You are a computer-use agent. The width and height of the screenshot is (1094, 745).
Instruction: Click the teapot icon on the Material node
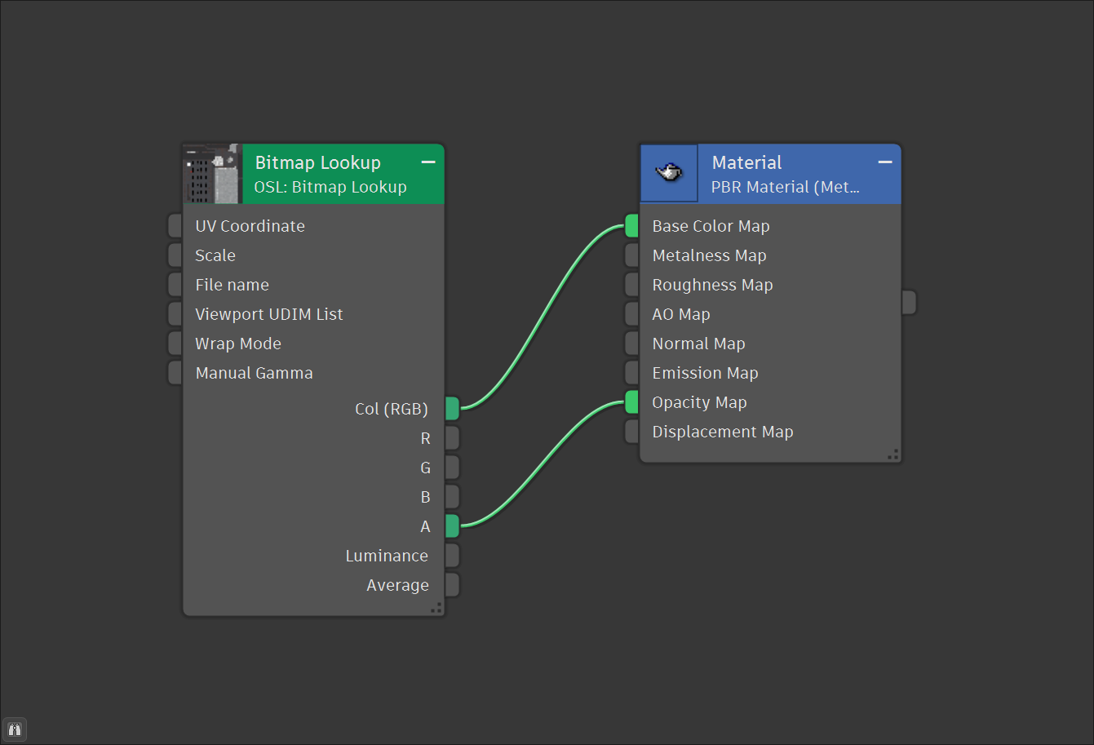pyautogui.click(x=669, y=173)
